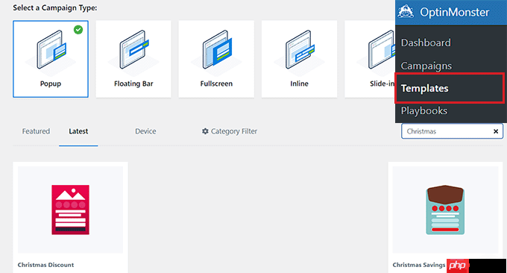
Task: Click the OptinMonster logo icon
Action: 406,12
